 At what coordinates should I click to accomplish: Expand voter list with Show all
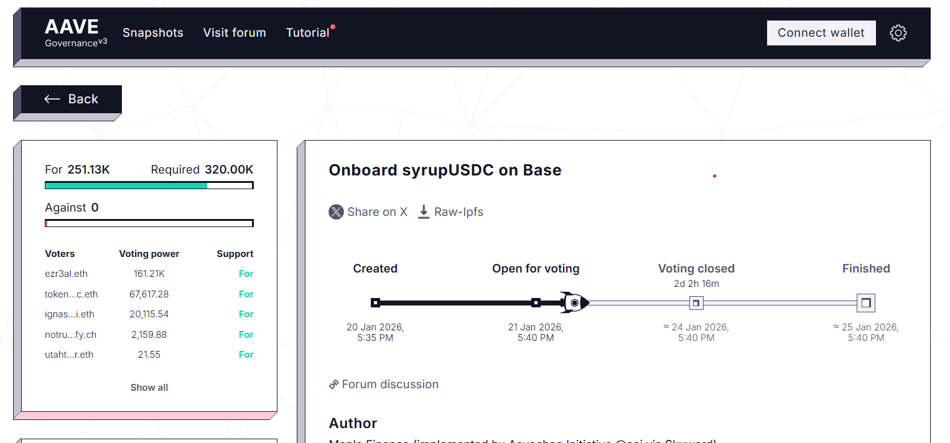point(149,388)
